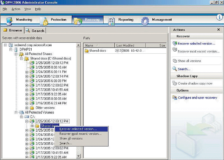The height and width of the screenshot is (160, 224).
Task: Collapse the DPMPS1 server node
Action: point(11,50)
